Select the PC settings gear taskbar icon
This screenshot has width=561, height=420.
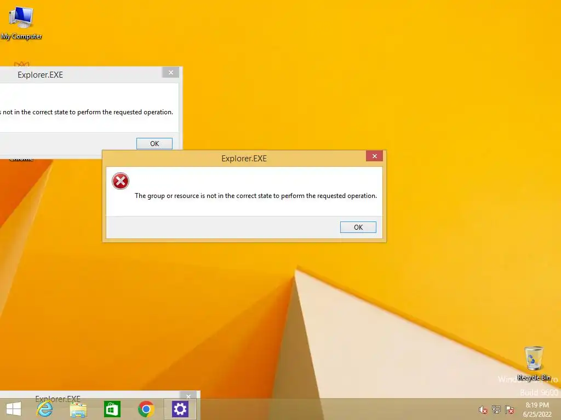point(180,409)
